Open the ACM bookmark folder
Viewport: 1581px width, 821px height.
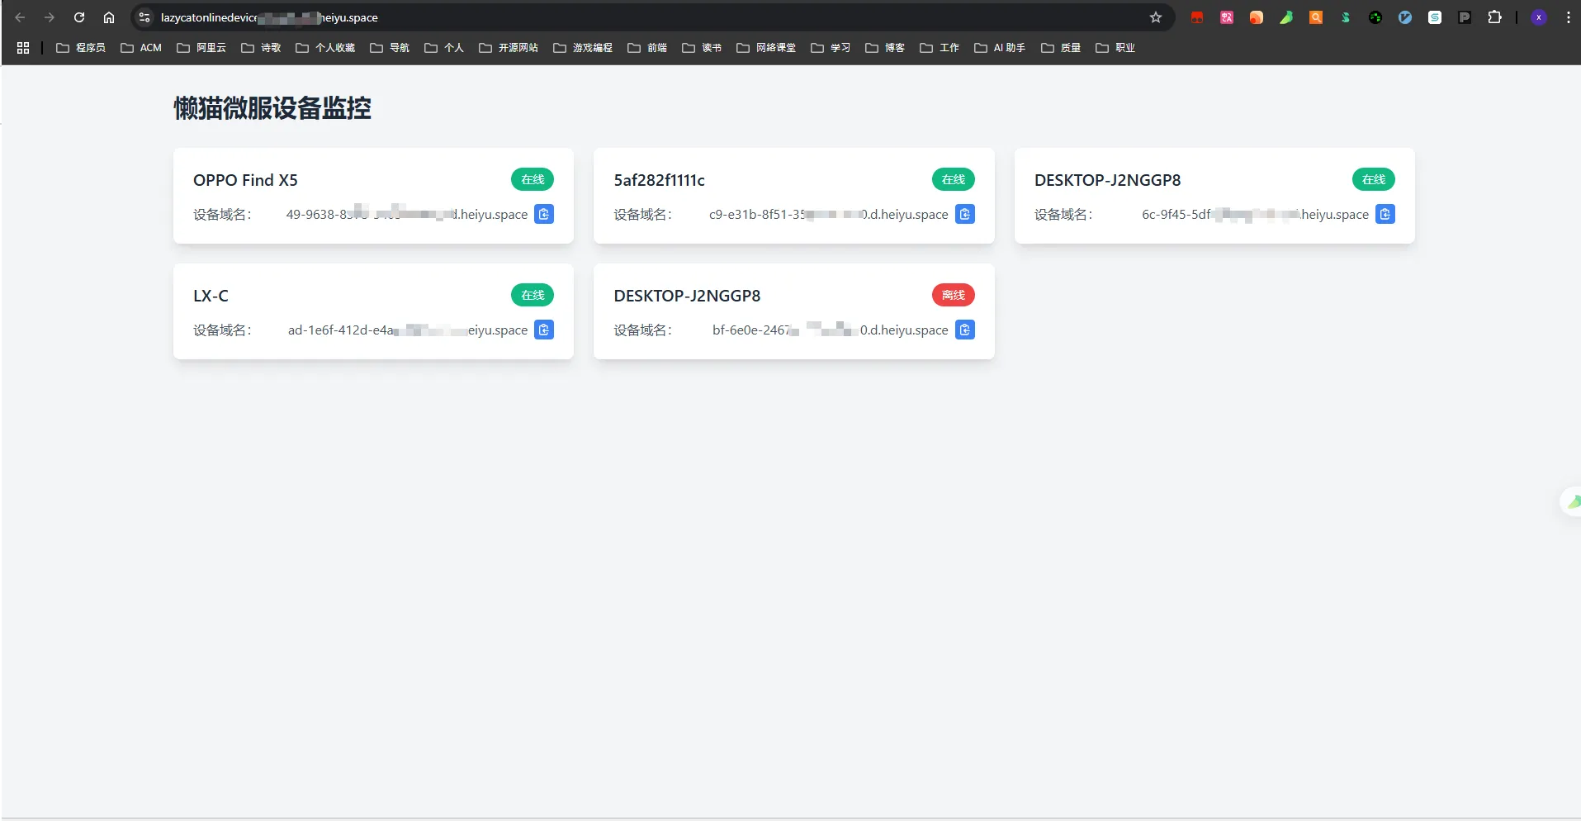click(x=141, y=48)
